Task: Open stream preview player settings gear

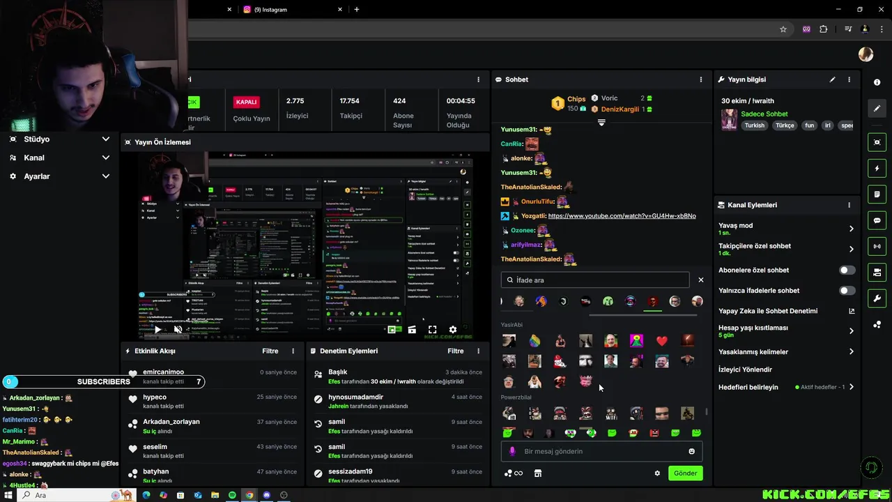Action: (x=453, y=330)
